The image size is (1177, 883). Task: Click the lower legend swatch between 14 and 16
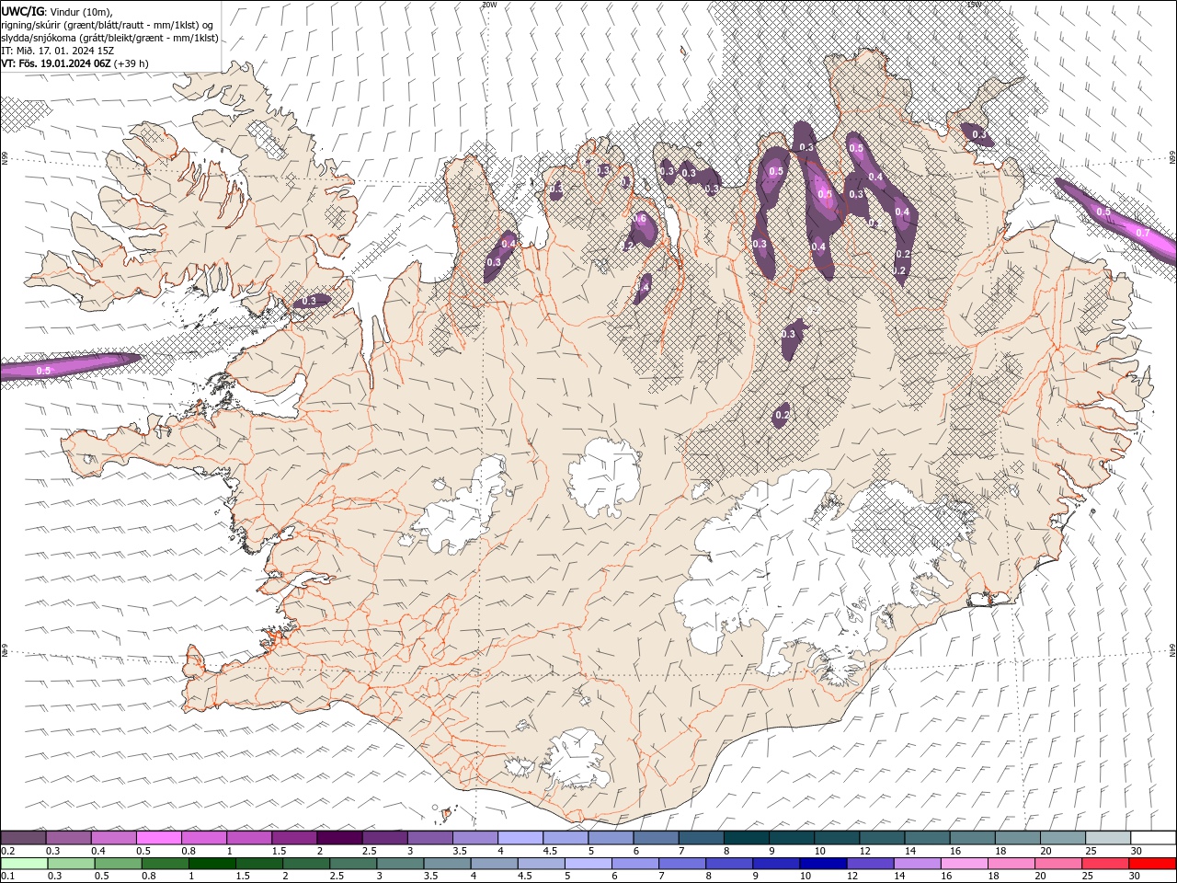(x=916, y=864)
